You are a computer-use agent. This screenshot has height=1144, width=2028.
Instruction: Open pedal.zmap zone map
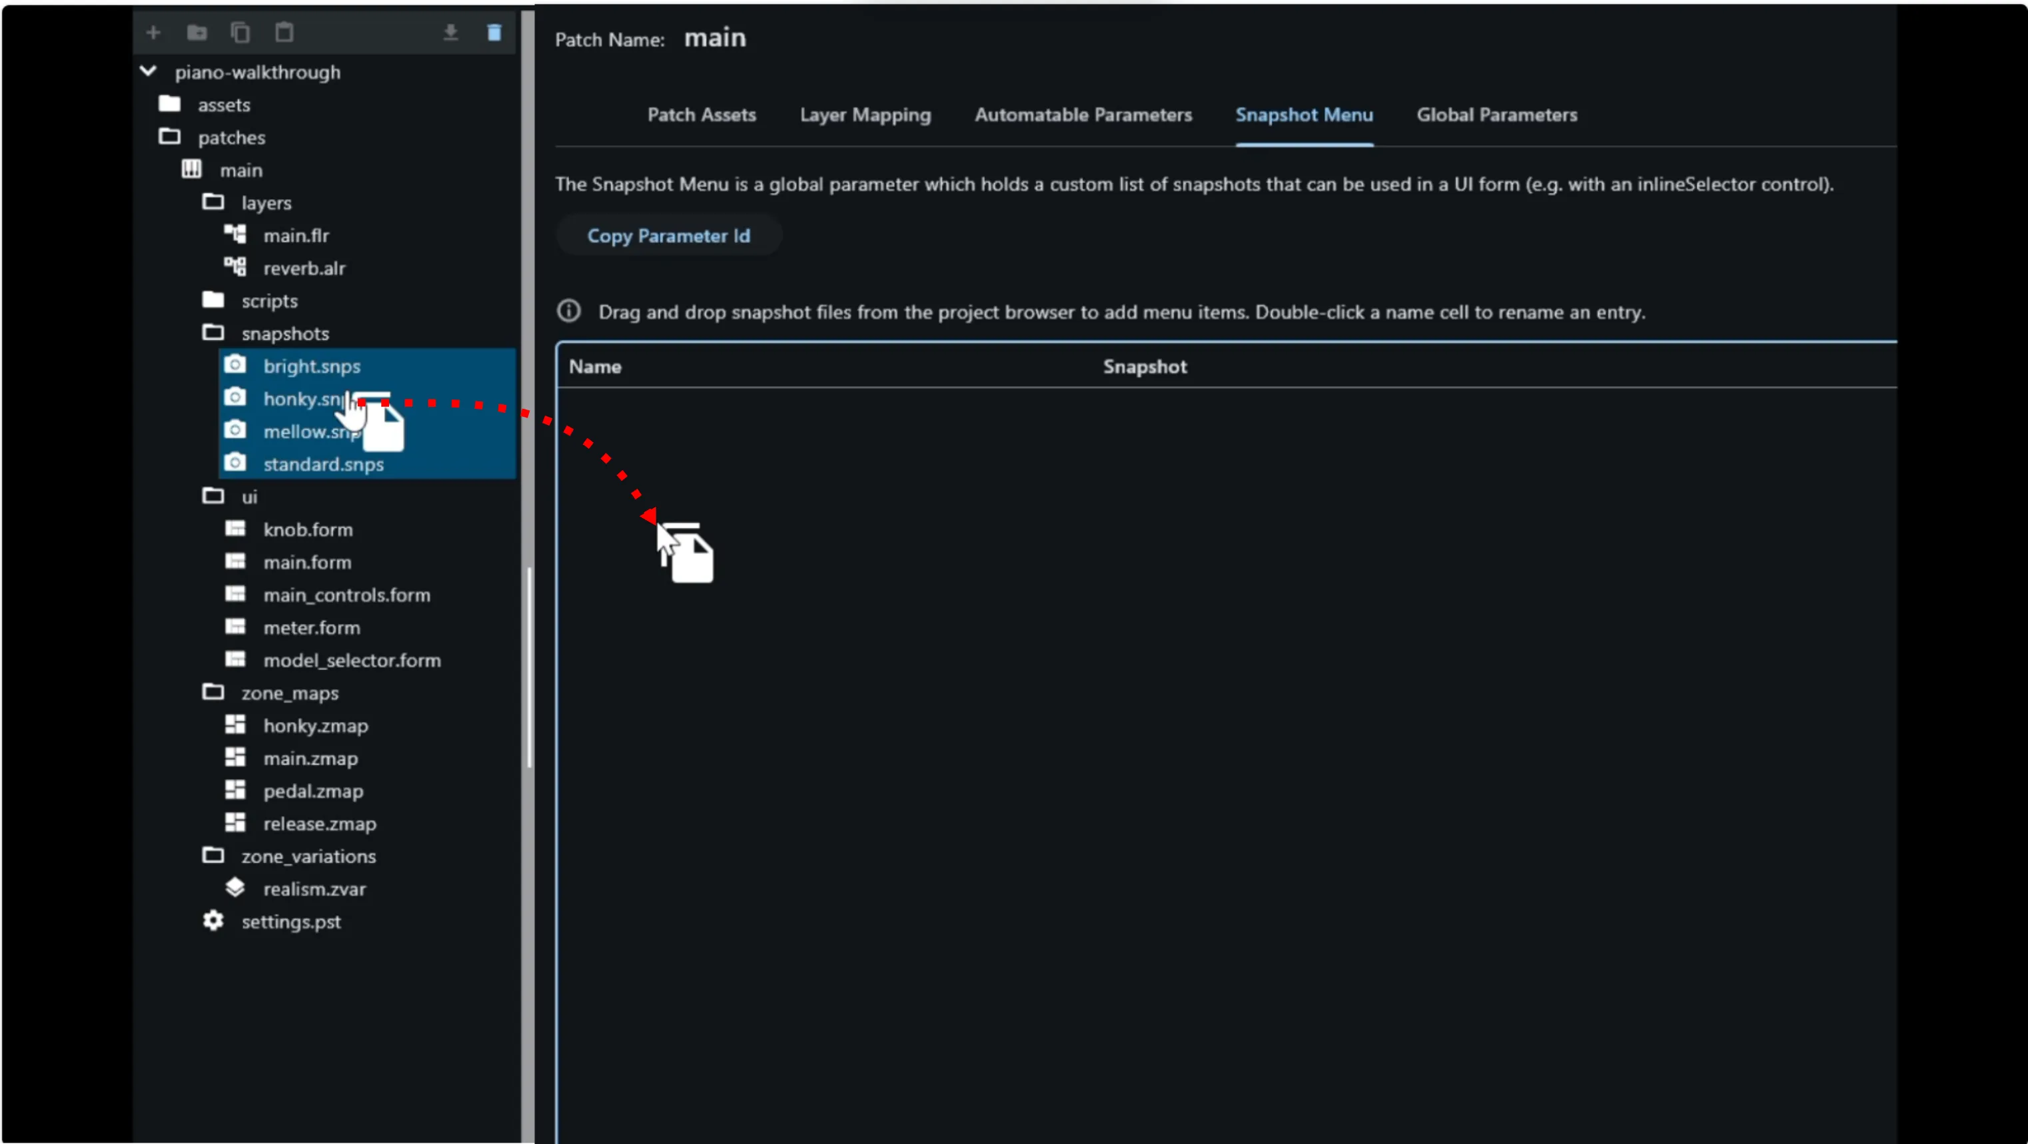(x=313, y=790)
